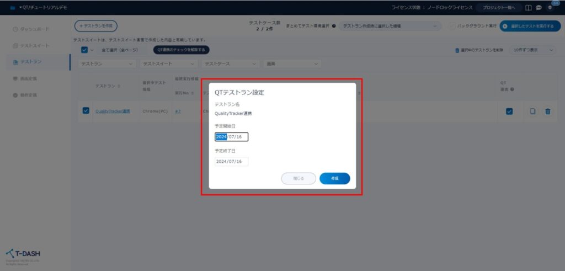Screen dimensions: 565x271
Task: Toggle the バックグラウンド実行 checkbox
Action: 452,26
